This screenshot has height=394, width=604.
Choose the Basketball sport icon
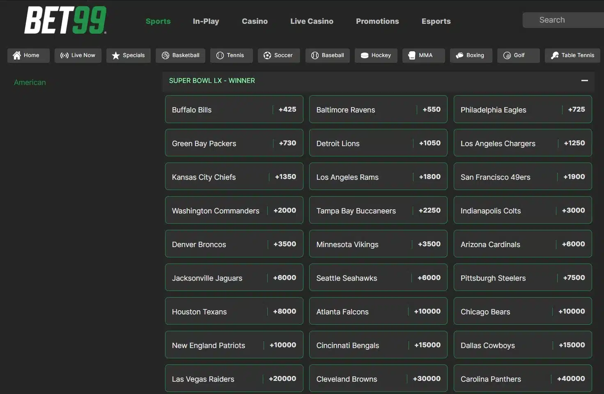pyautogui.click(x=165, y=55)
